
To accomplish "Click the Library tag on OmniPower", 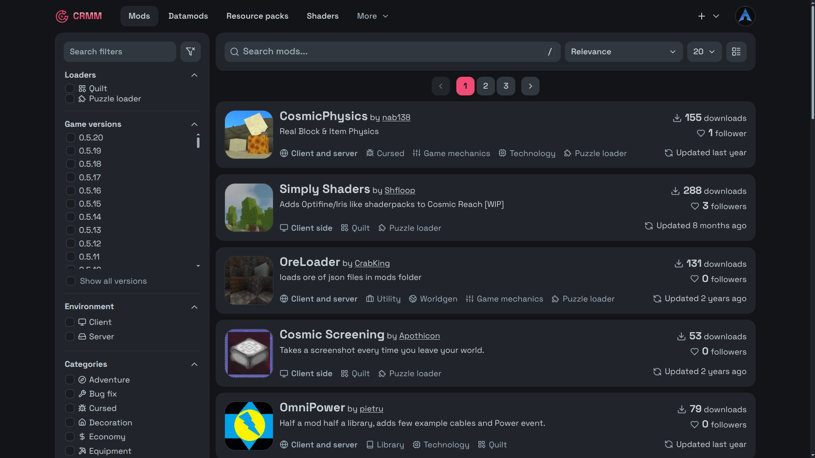I will click(x=385, y=445).
